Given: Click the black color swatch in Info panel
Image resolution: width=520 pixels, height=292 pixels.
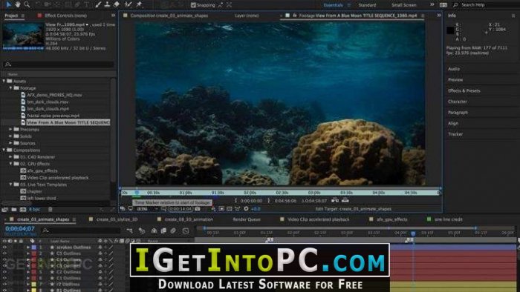Looking at the screenshot, I should [450, 30].
